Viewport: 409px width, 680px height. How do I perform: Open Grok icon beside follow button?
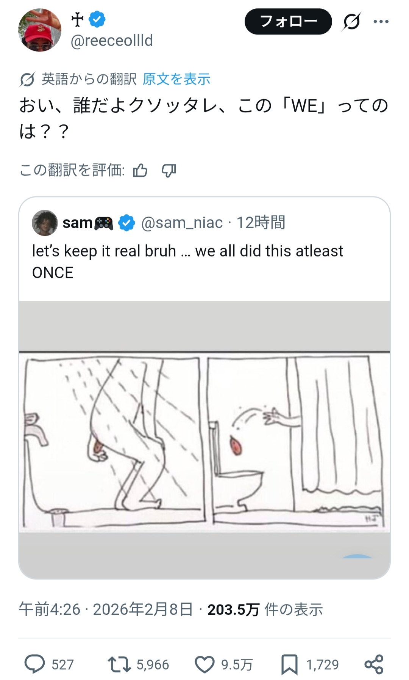(351, 22)
